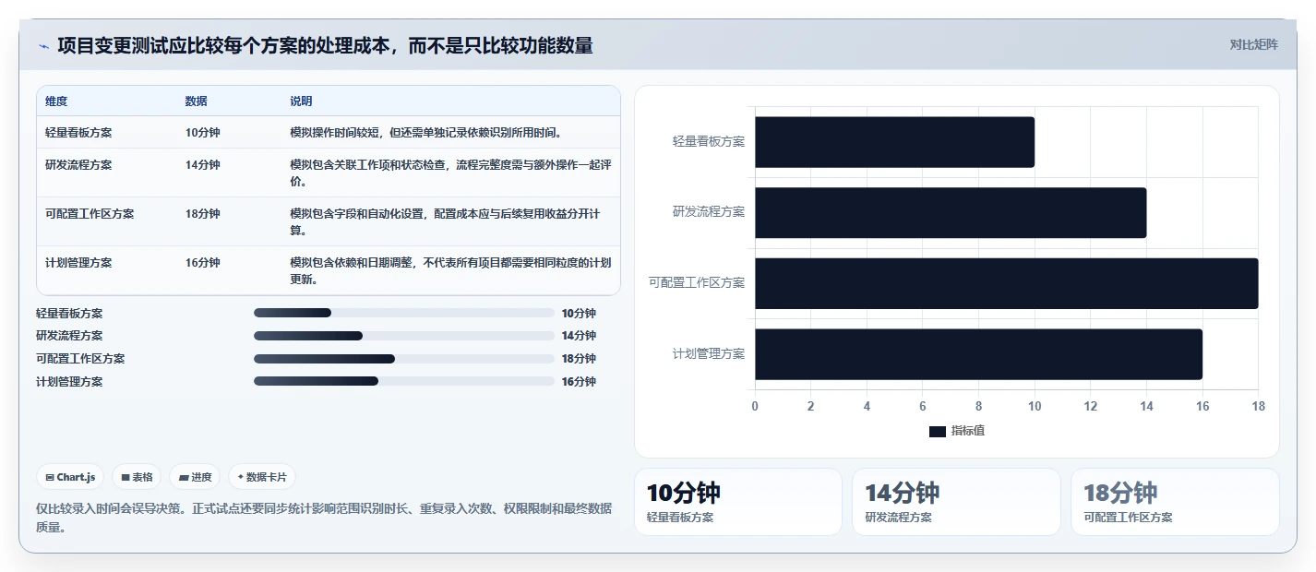Click the 进度 chip

coord(195,477)
